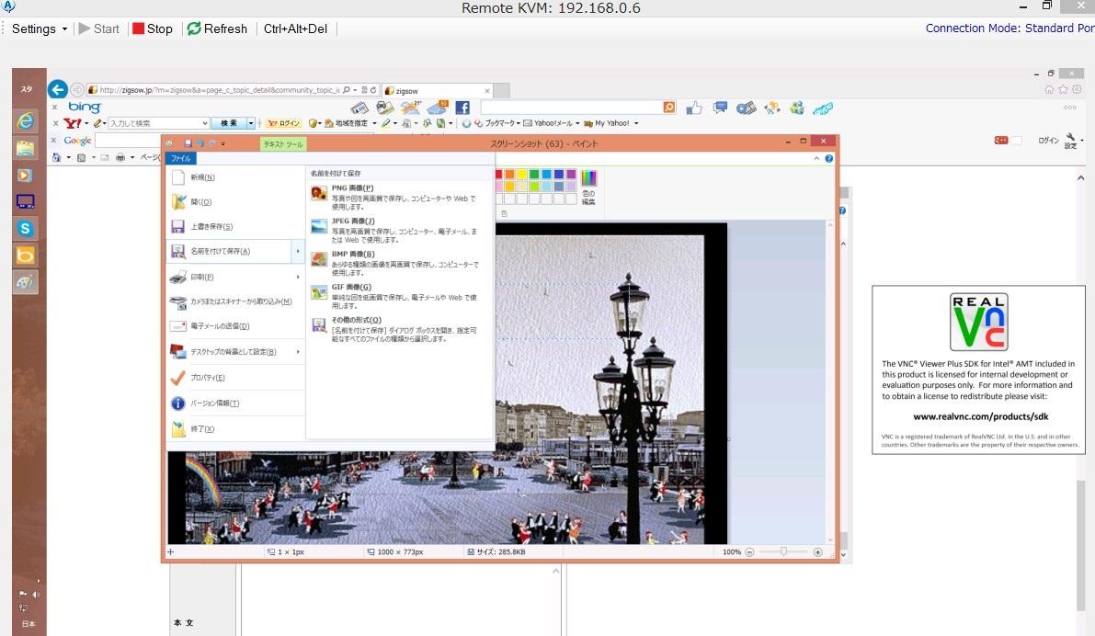Open the Paint File tab

(179, 159)
